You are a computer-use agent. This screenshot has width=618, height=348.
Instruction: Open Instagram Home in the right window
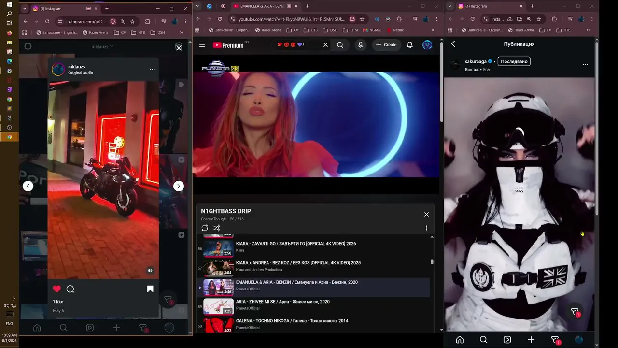tap(460, 340)
